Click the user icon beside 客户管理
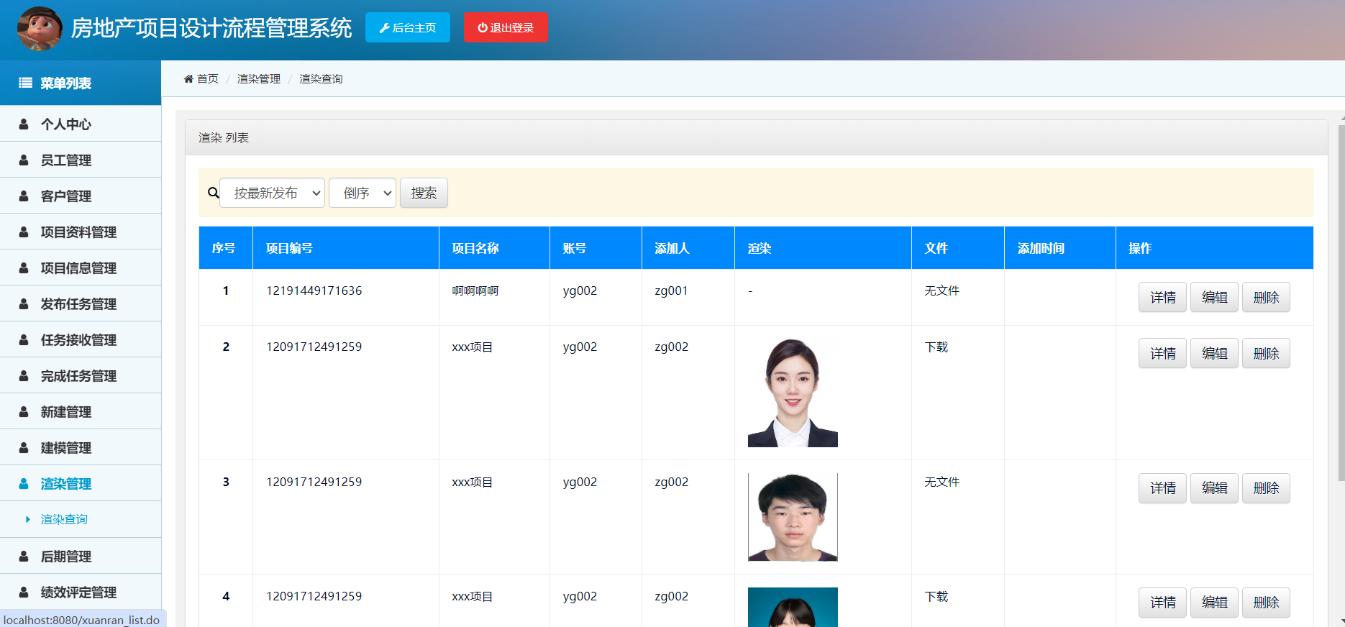1345x627 pixels. tap(24, 196)
